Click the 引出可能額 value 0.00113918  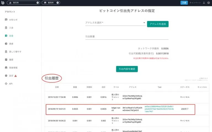pyautogui.click(x=162, y=53)
